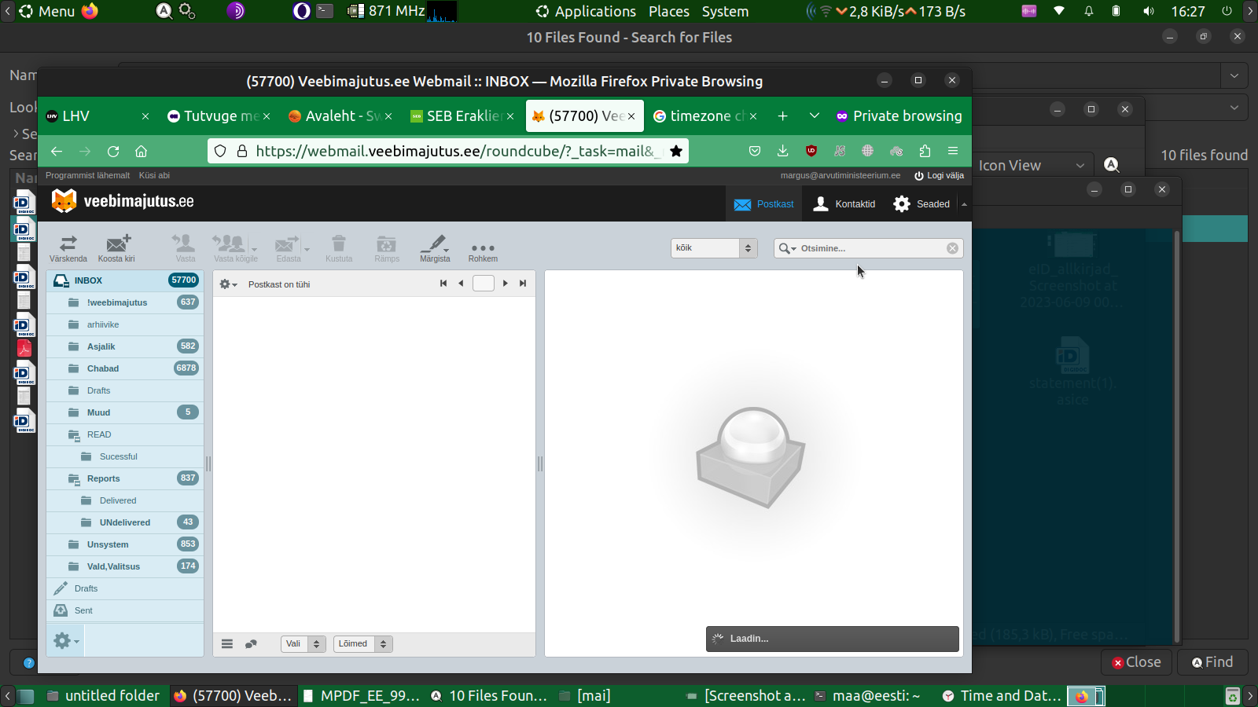This screenshot has width=1258, height=707.
Task: Bookmark this page with the star
Action: coord(676,151)
